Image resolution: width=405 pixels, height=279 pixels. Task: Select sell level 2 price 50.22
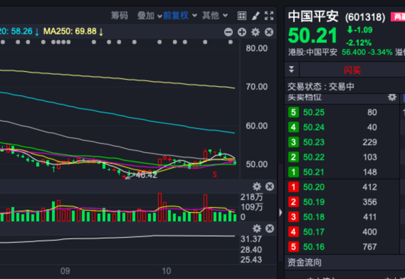coord(314,158)
